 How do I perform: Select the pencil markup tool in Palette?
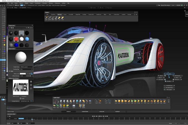coord(46,18)
